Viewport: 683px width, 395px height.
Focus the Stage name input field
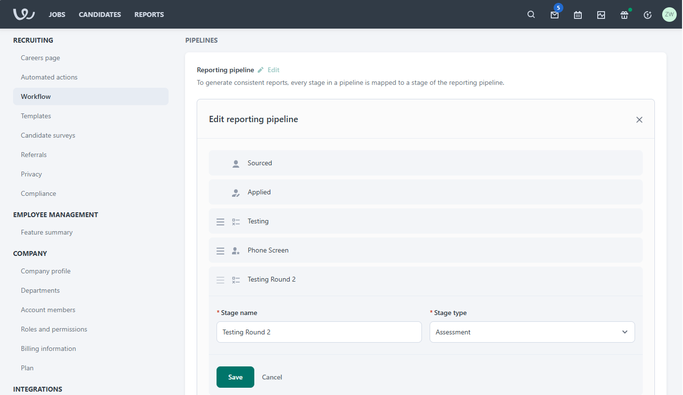319,332
